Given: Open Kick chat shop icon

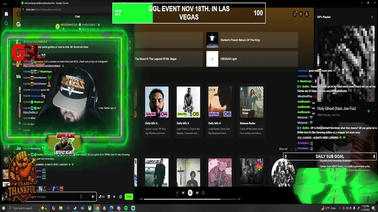Looking at the screenshot, I should [109, 197].
